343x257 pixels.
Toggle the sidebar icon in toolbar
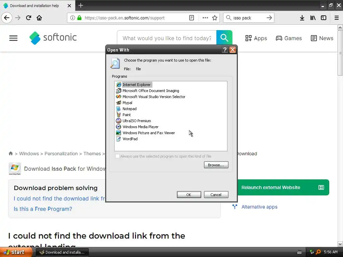click(x=324, y=18)
